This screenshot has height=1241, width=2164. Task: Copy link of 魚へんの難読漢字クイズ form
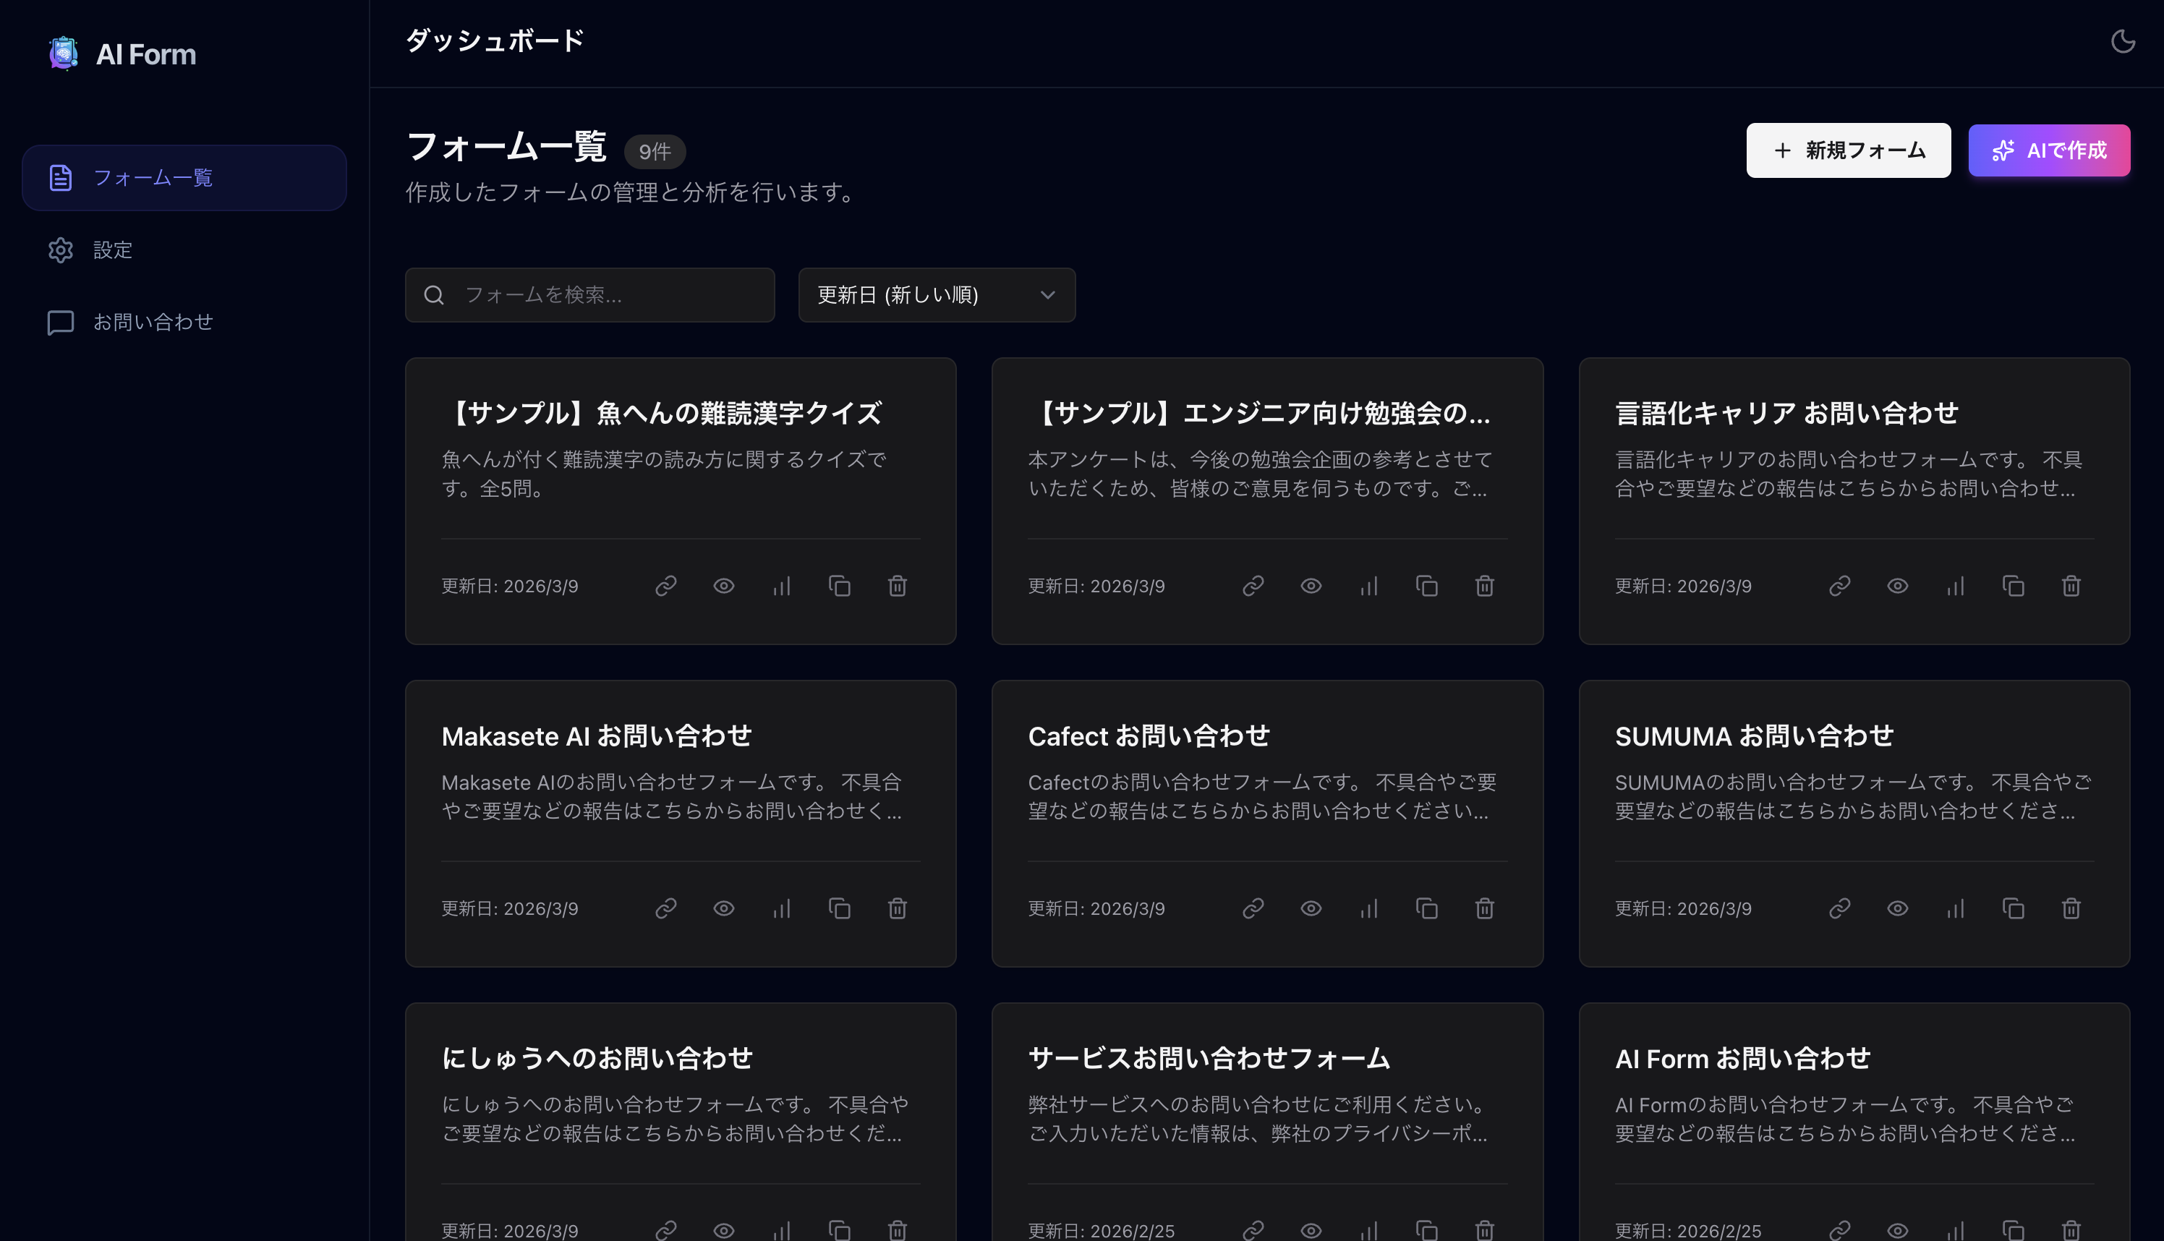click(x=665, y=587)
